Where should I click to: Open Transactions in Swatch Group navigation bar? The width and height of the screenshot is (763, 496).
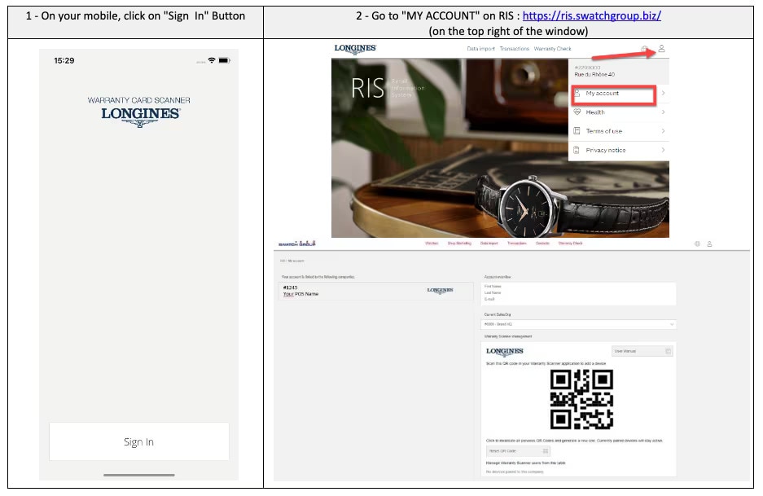[517, 244]
